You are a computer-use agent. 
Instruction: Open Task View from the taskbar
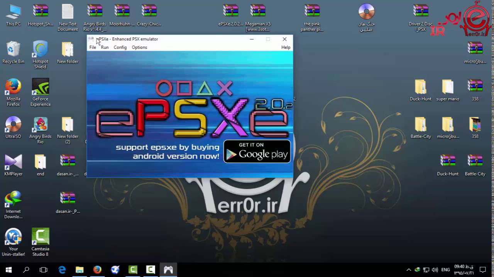pyautogui.click(x=44, y=270)
